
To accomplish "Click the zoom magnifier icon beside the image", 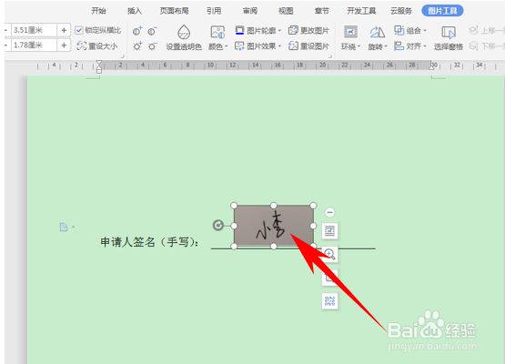I will [329, 254].
